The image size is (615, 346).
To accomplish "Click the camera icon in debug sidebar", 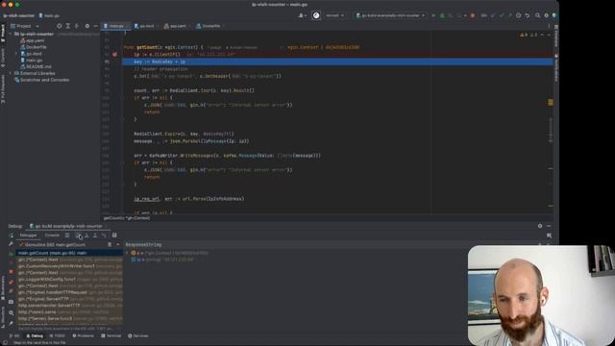I will pos(11,302).
